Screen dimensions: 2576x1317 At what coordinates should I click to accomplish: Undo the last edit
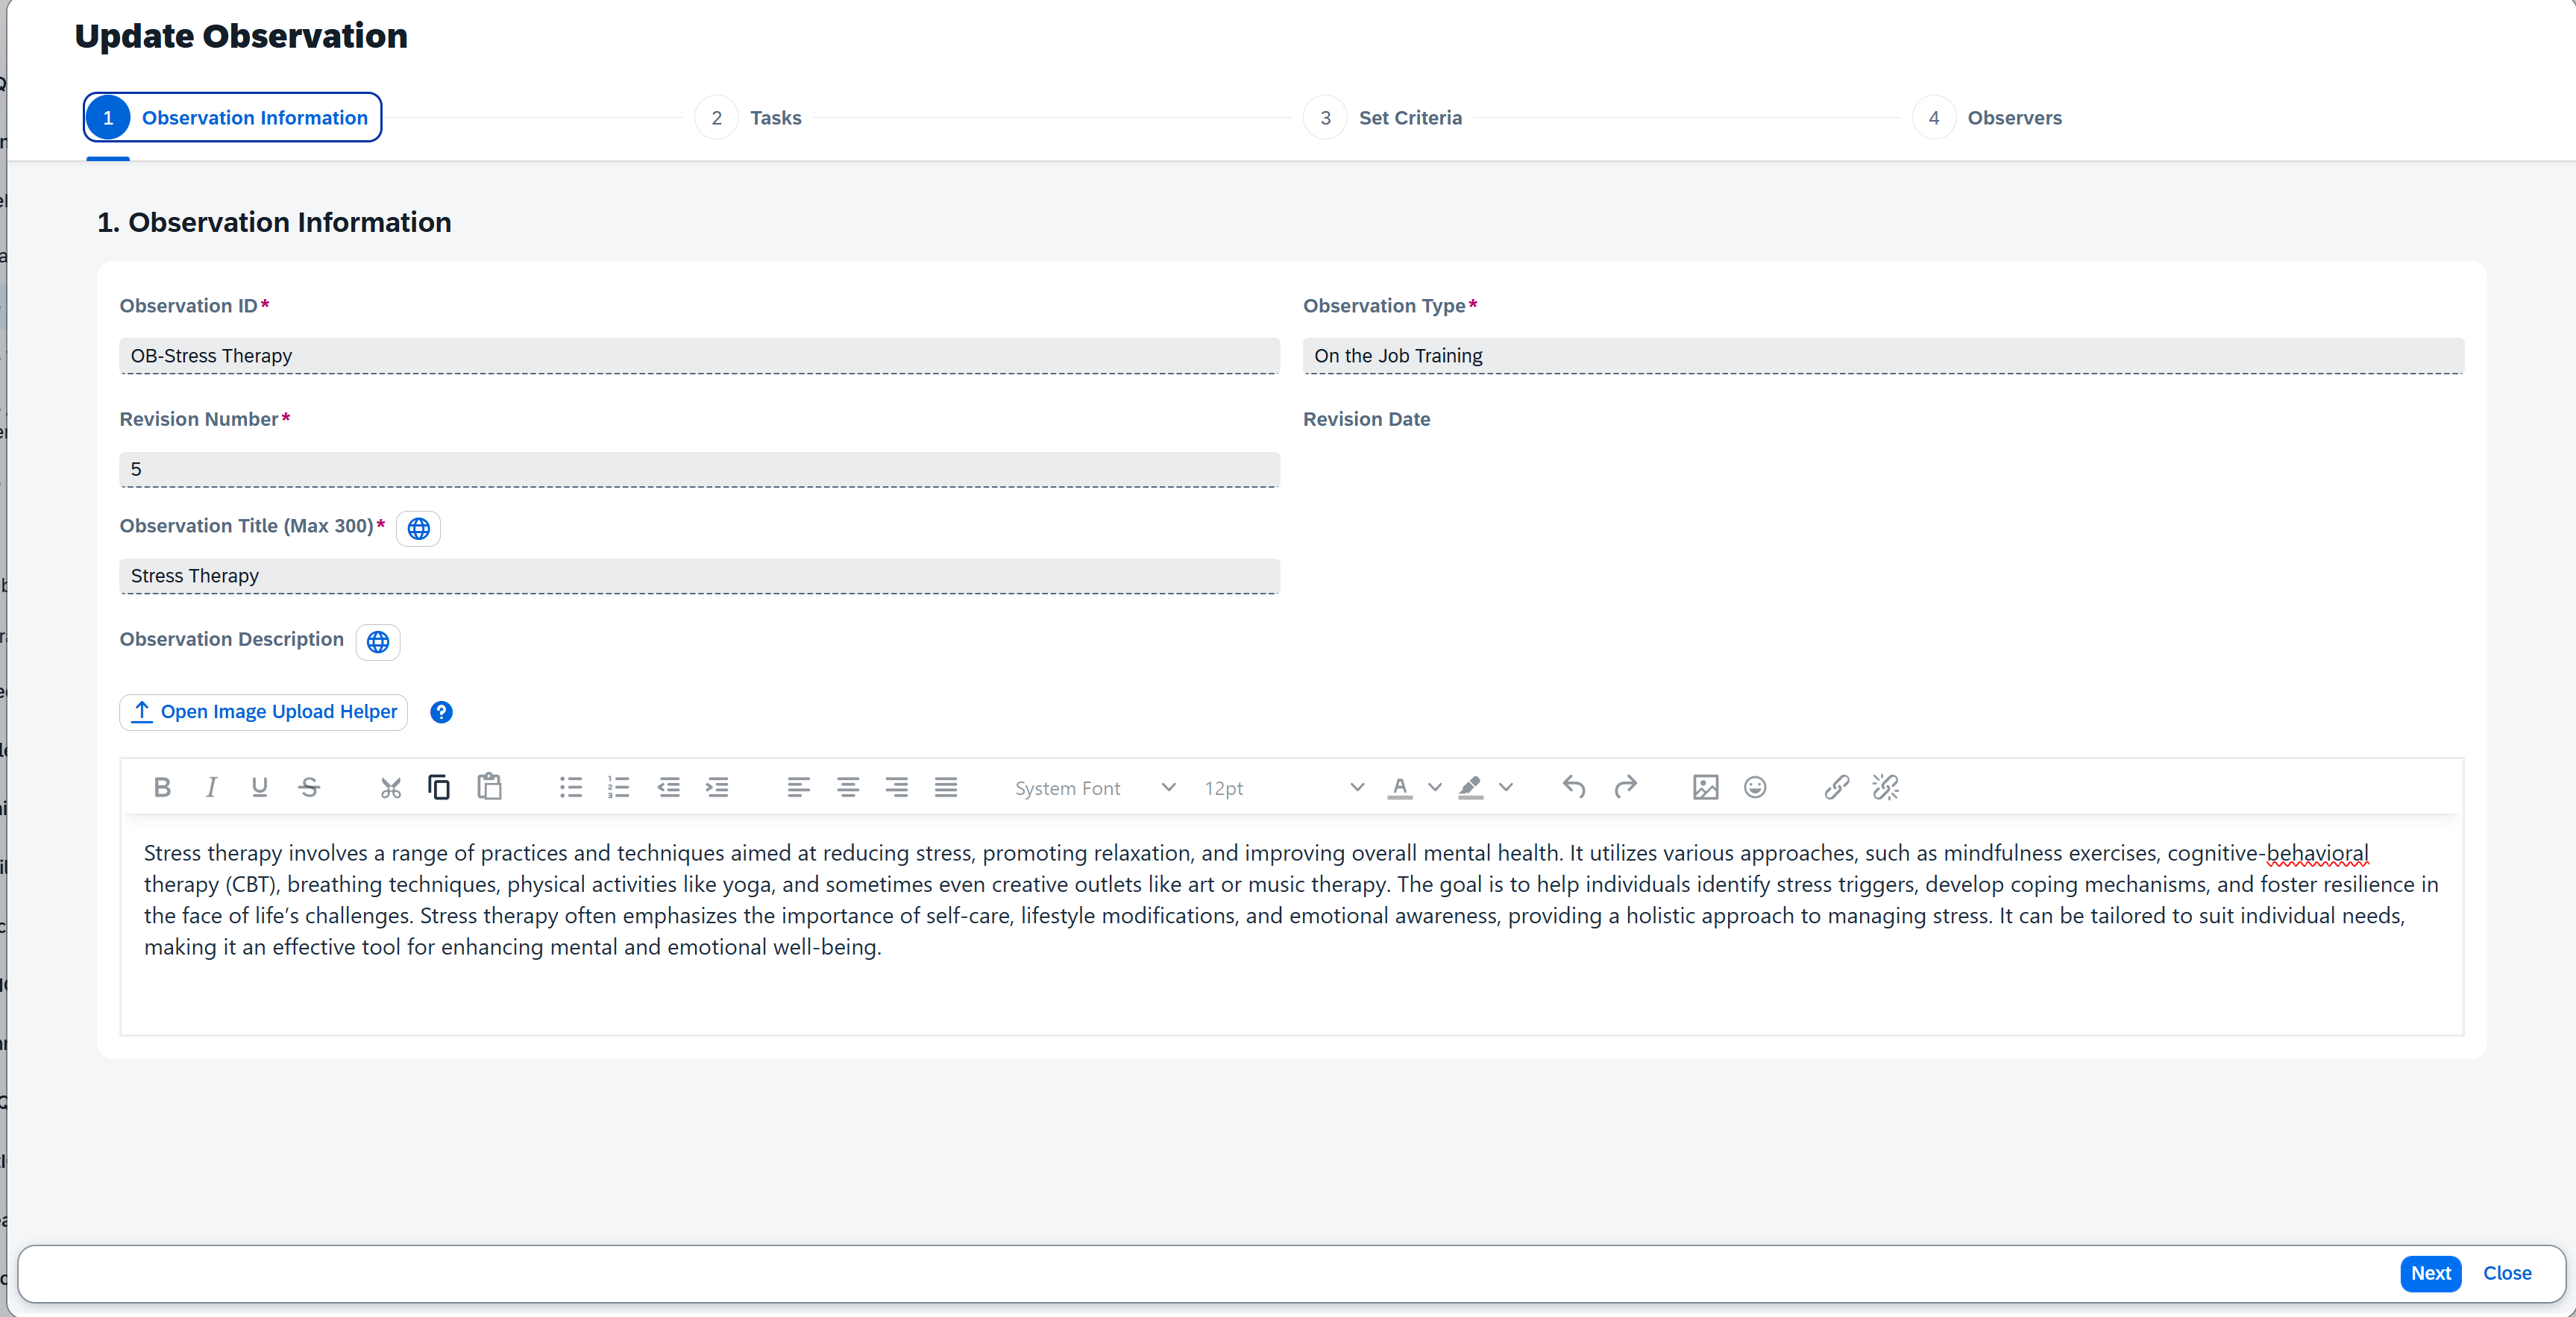click(1574, 788)
